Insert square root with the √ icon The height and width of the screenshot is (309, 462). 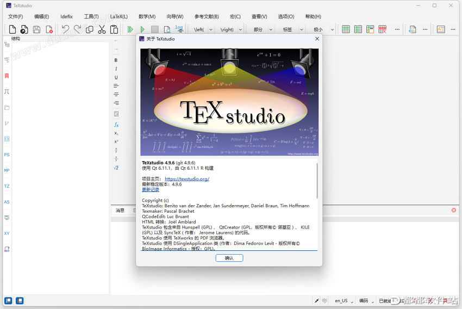click(116, 168)
